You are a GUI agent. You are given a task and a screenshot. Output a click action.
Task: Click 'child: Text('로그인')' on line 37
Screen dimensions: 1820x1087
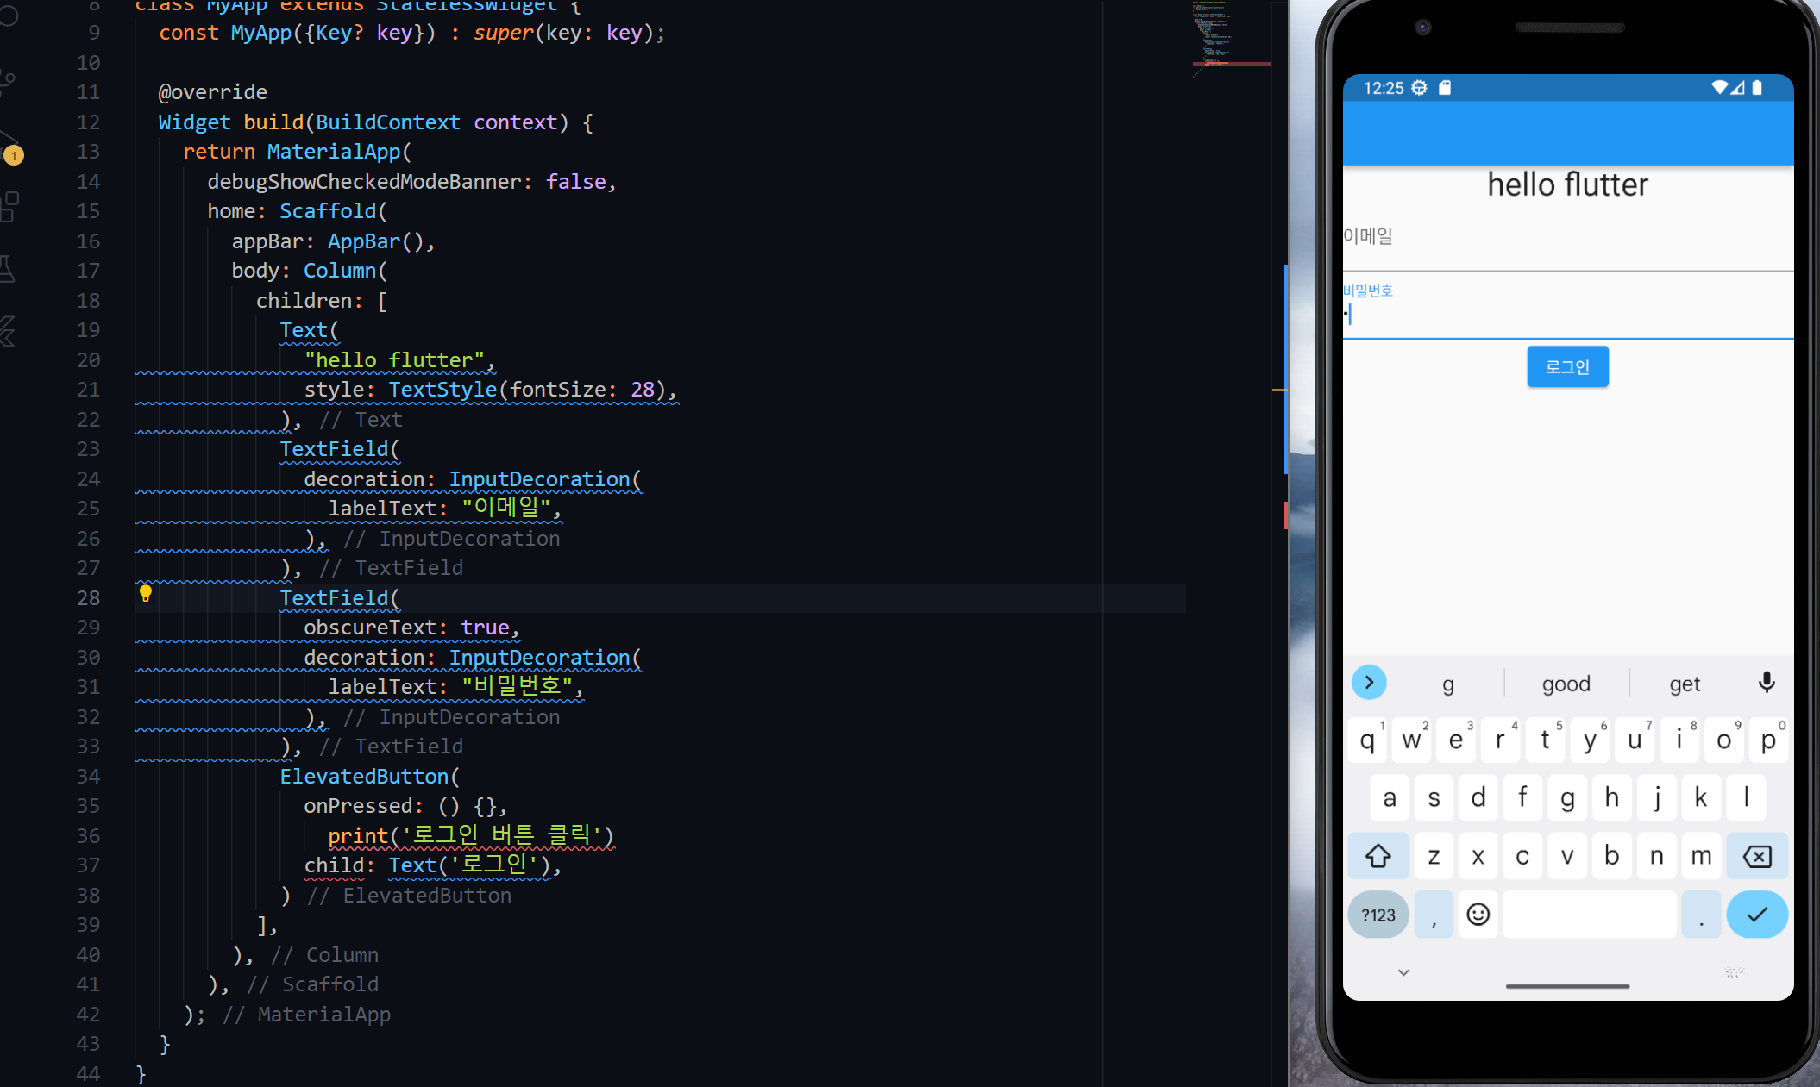pyautogui.click(x=426, y=865)
